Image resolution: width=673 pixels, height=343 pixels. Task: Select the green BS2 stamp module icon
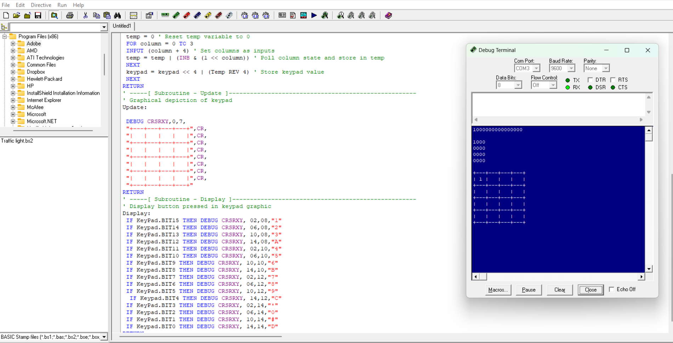(x=176, y=15)
